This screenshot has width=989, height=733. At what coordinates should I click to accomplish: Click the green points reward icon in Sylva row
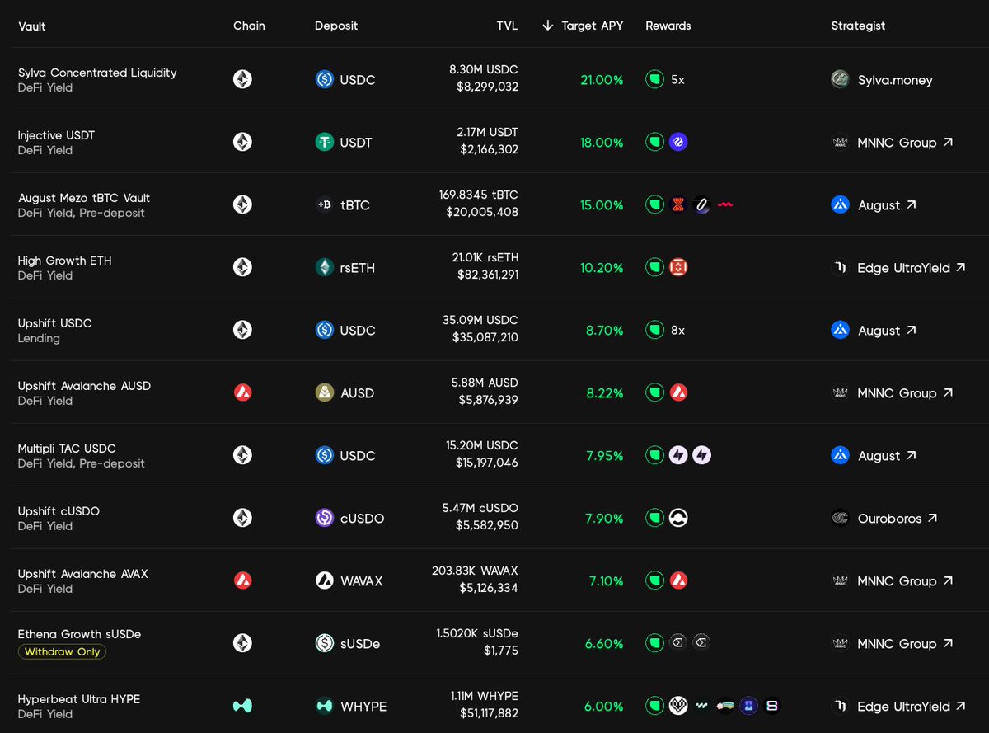pyautogui.click(x=654, y=79)
